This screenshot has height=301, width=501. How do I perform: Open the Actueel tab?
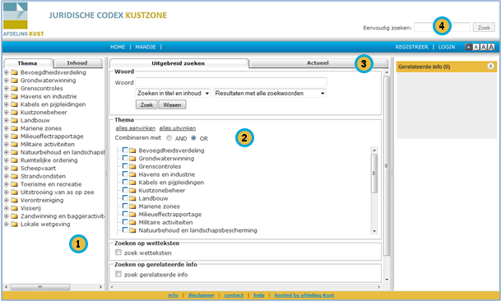pyautogui.click(x=318, y=63)
